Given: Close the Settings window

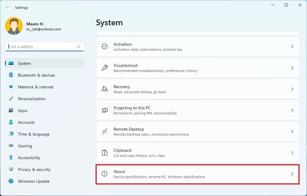Looking at the screenshot, I should [x=300, y=5].
